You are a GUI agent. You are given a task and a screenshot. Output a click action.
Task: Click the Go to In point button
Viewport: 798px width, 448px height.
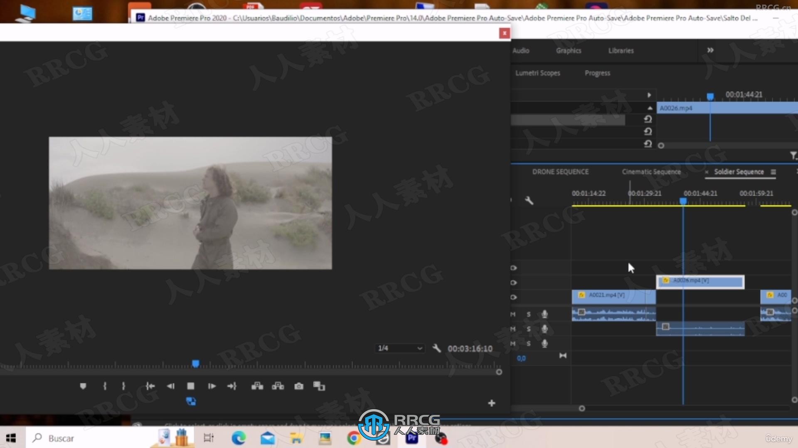[150, 386]
